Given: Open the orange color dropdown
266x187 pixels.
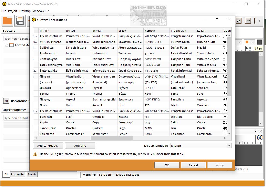Looking at the screenshot, I should 249,42.
